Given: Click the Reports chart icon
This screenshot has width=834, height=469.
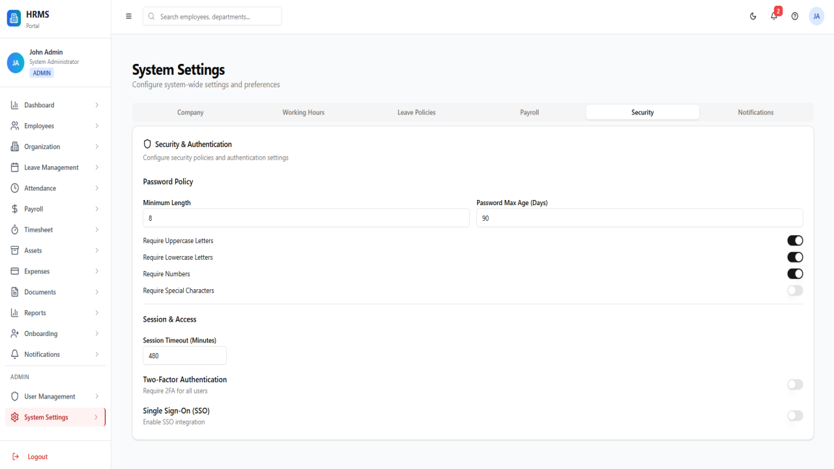Looking at the screenshot, I should tap(15, 313).
